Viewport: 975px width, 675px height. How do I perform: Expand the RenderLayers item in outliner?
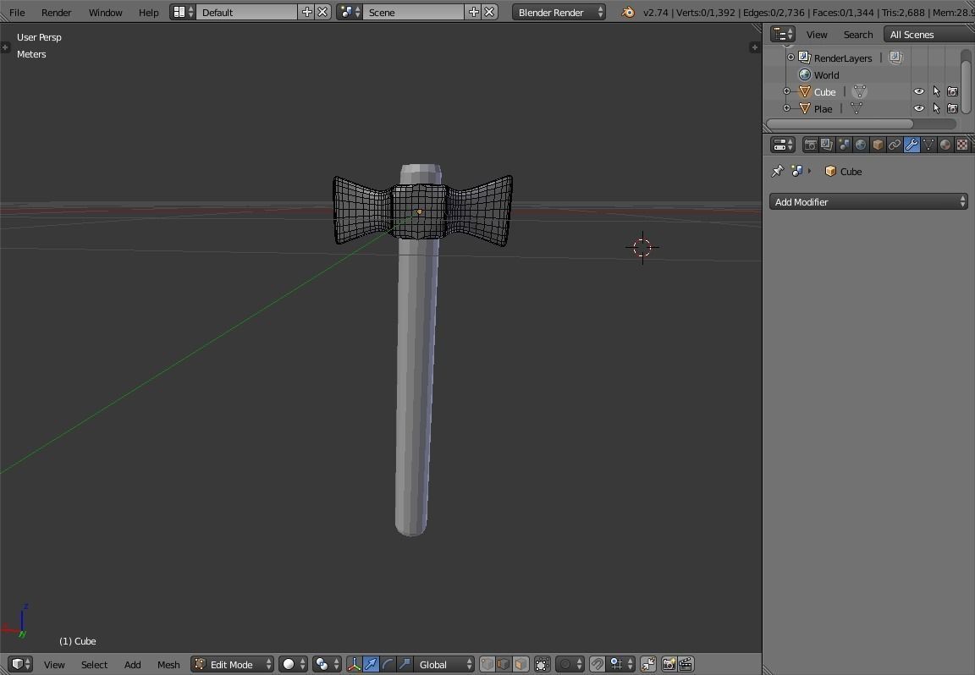tap(791, 58)
